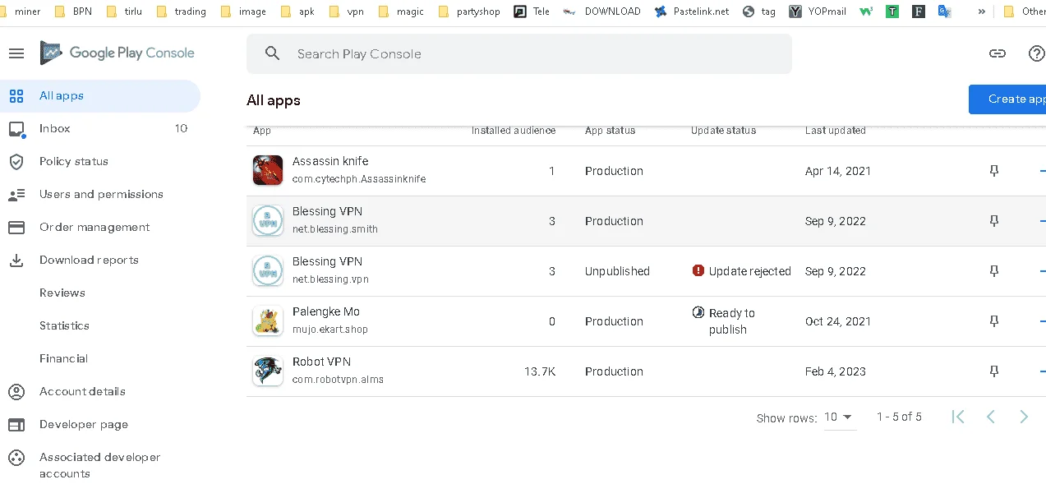This screenshot has width=1046, height=498.
Task: Click the 13.7K installed audience value
Action: [x=540, y=371]
